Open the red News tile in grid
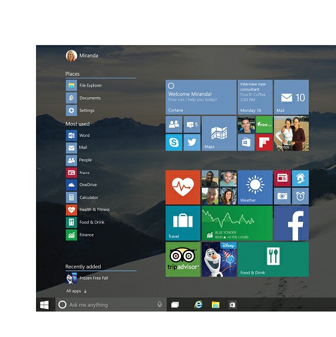This screenshot has height=337, width=336. pyautogui.click(x=282, y=178)
